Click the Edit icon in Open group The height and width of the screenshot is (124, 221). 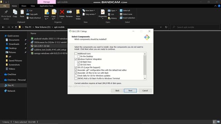click(x=109, y=14)
